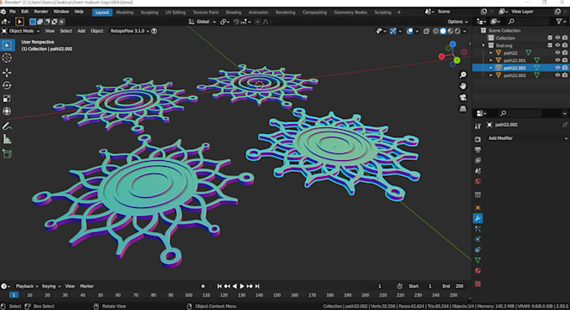
Task: Open the Material properties tab
Action: [478, 271]
